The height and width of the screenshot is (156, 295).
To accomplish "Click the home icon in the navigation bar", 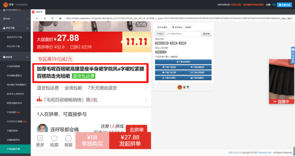I will pyautogui.click(x=60, y=18).
